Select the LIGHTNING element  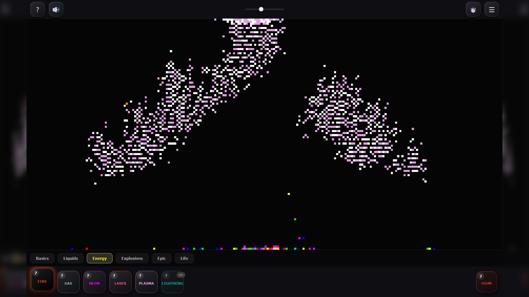pos(173,283)
